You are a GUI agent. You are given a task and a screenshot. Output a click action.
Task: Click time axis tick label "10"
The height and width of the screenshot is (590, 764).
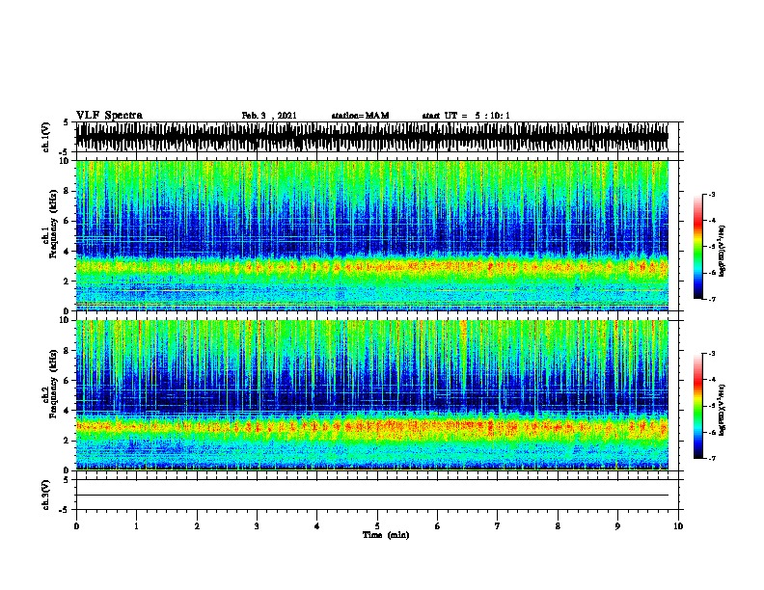pos(678,526)
